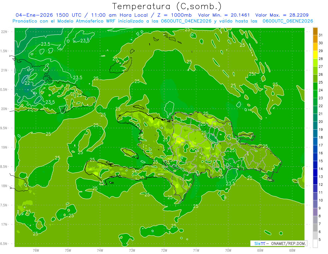Screen dimensions: 328x254
Task: Select the "21N" latitude axis label
Action: (x=4, y=70)
